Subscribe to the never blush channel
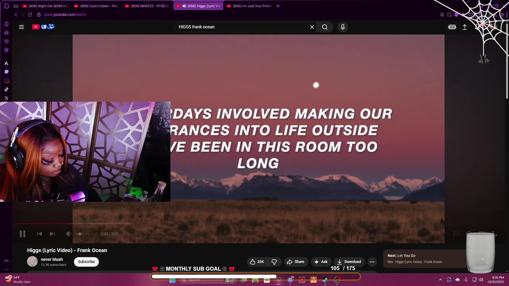The height and width of the screenshot is (286, 509). pos(86,262)
